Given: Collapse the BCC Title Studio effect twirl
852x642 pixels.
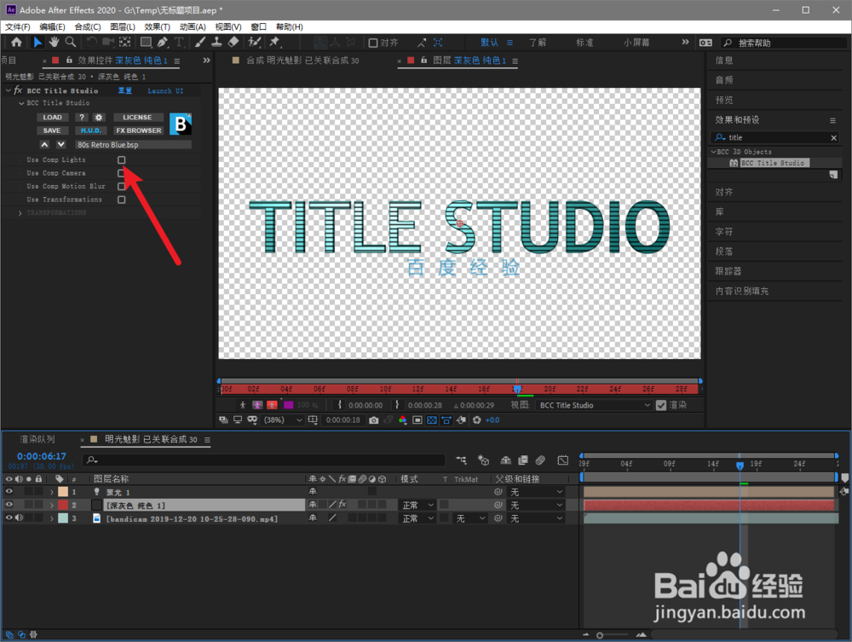Looking at the screenshot, I should [9, 90].
